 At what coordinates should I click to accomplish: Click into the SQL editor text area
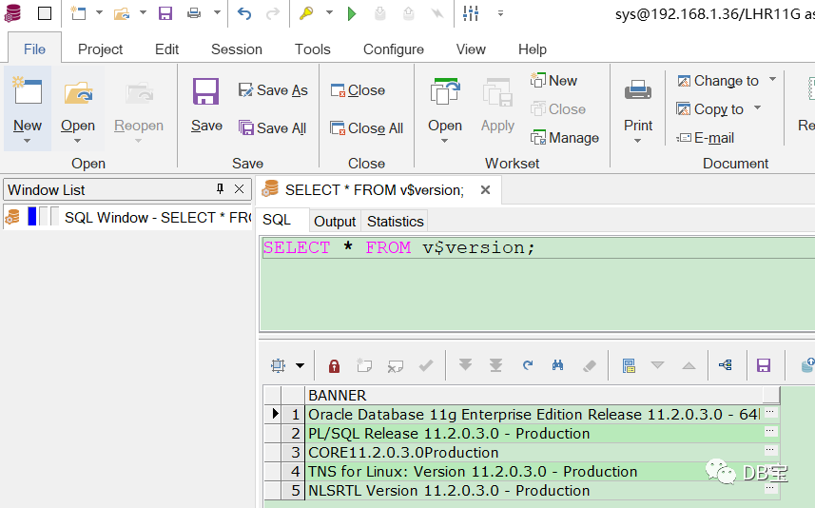(x=537, y=283)
